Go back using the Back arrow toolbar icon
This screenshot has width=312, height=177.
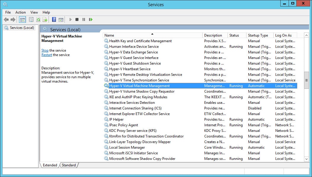click(6, 19)
